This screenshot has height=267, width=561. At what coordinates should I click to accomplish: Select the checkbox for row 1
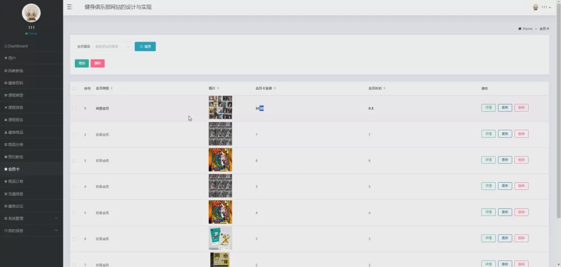tap(74, 108)
